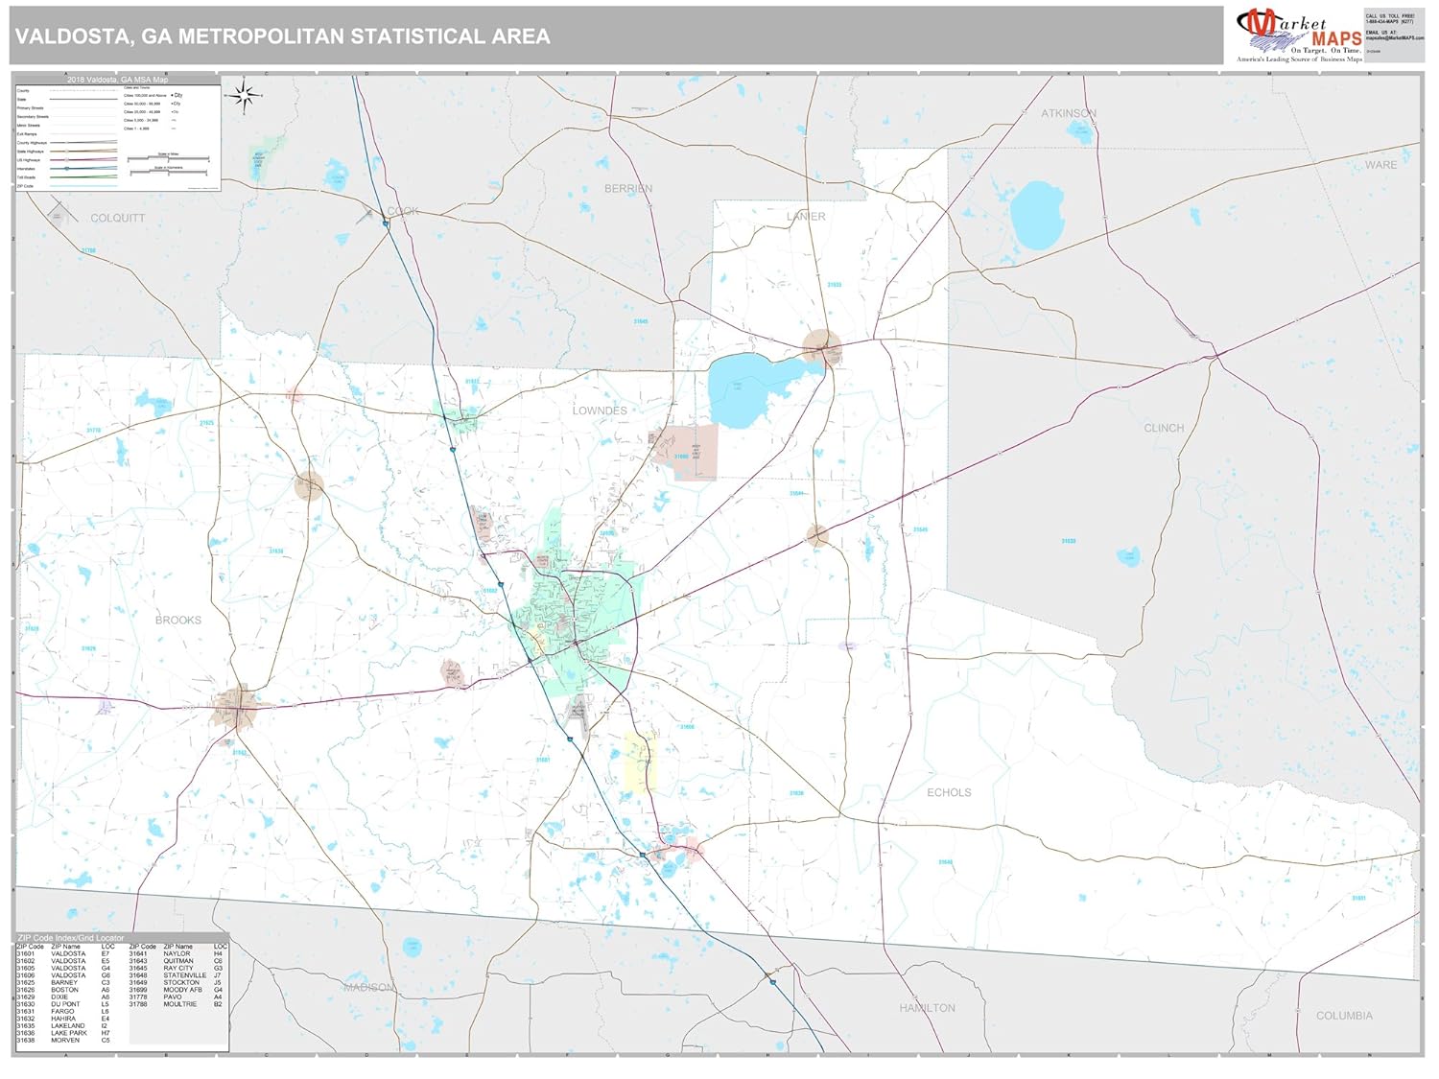
Task: Click the BERRIEN county label
Action: tap(628, 189)
